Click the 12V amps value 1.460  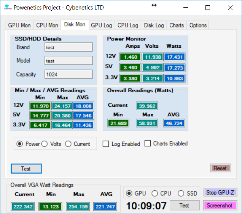pos(130,57)
